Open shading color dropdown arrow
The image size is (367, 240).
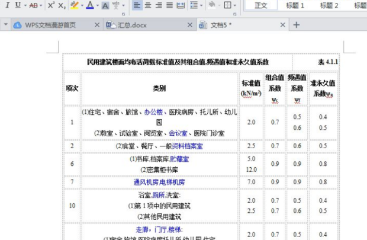click(219, 5)
